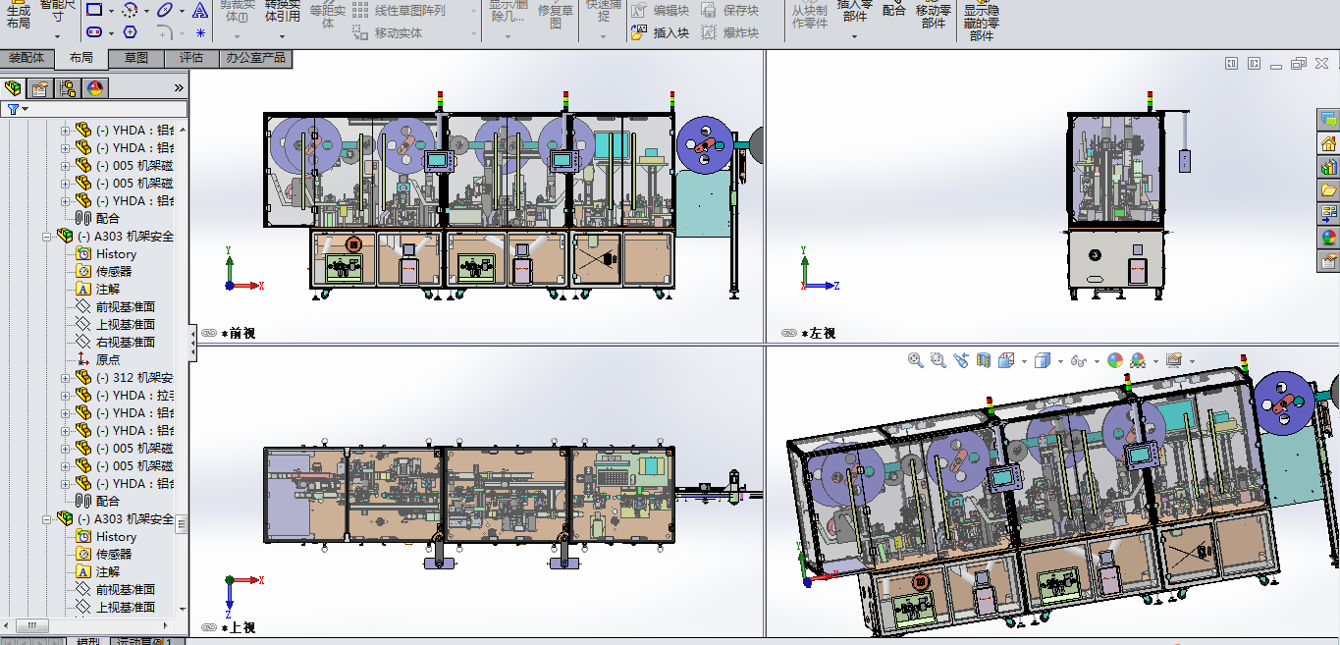1340x645 pixels.
Task: Click the Zoom to Fit icon
Action: pyautogui.click(x=916, y=360)
